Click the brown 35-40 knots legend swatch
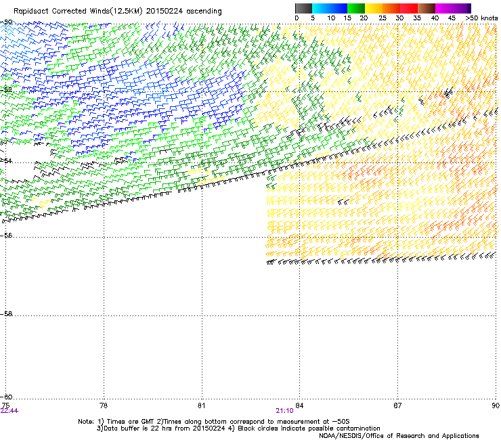This screenshot has height=440, width=501. tap(427, 8)
